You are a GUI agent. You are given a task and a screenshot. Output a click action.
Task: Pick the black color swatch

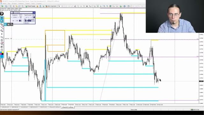click(x=3, y=54)
